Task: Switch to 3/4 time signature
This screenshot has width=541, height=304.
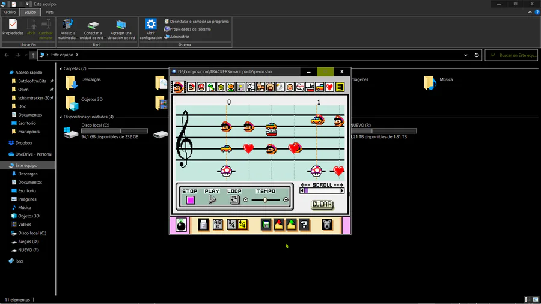Action: point(232,225)
